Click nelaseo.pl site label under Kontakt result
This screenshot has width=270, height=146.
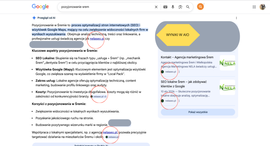click(171, 72)
